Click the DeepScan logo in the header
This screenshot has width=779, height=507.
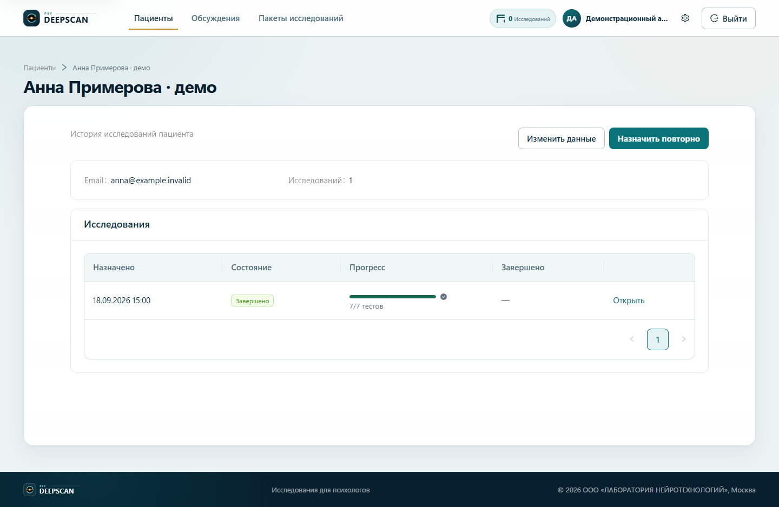click(56, 18)
